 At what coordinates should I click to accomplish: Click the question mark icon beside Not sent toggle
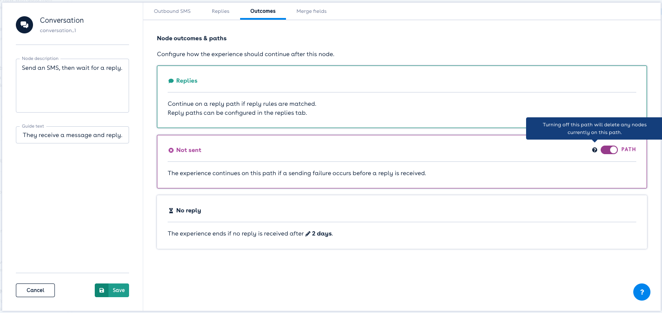tap(594, 150)
